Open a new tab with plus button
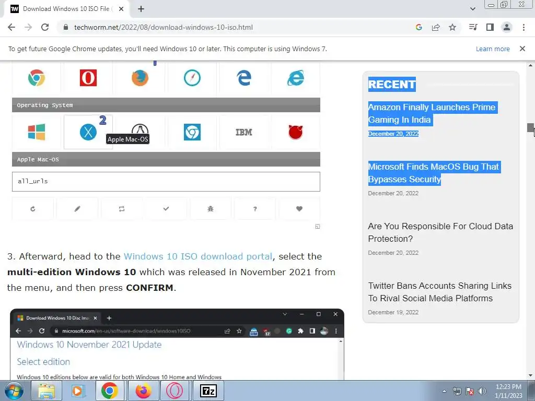This screenshot has height=401, width=535. 141,9
